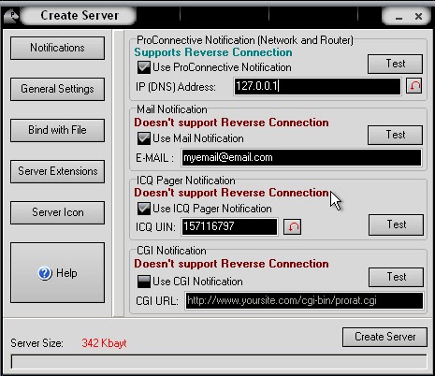Disable Use ProConnective Notification checkbox

pos(144,67)
